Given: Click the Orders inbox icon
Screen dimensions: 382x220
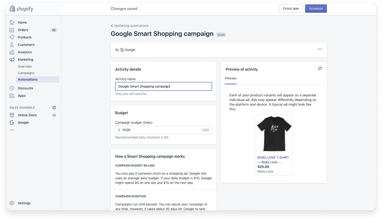Looking at the screenshot, I should click(x=12, y=30).
